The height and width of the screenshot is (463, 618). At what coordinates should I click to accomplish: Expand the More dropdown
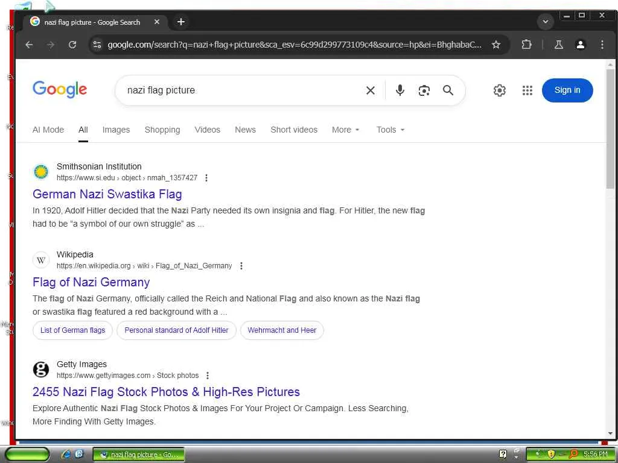tap(346, 130)
